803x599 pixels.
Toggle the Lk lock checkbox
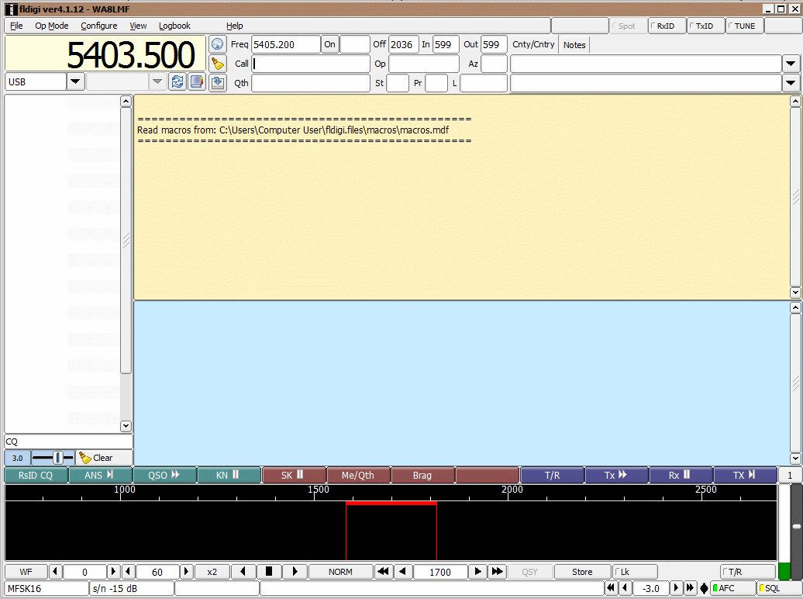(x=635, y=571)
